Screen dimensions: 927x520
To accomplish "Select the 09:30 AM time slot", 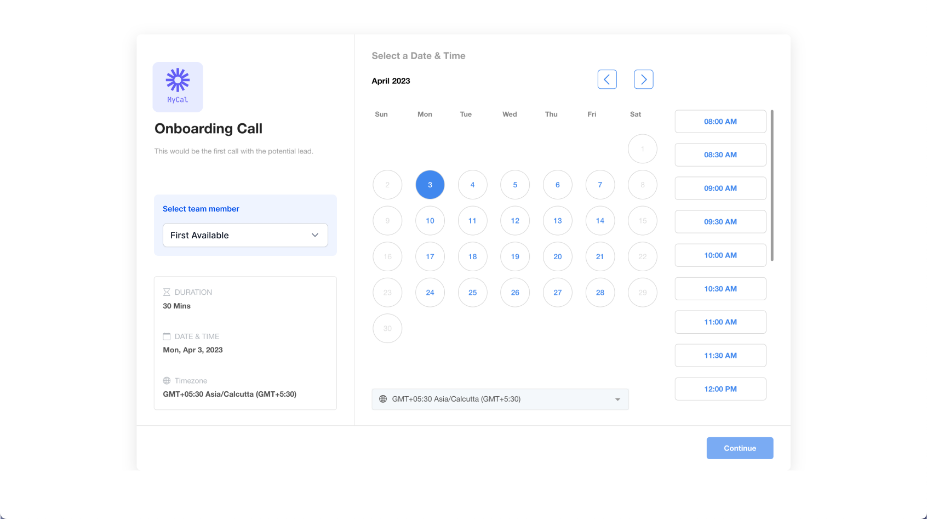I will pyautogui.click(x=720, y=222).
